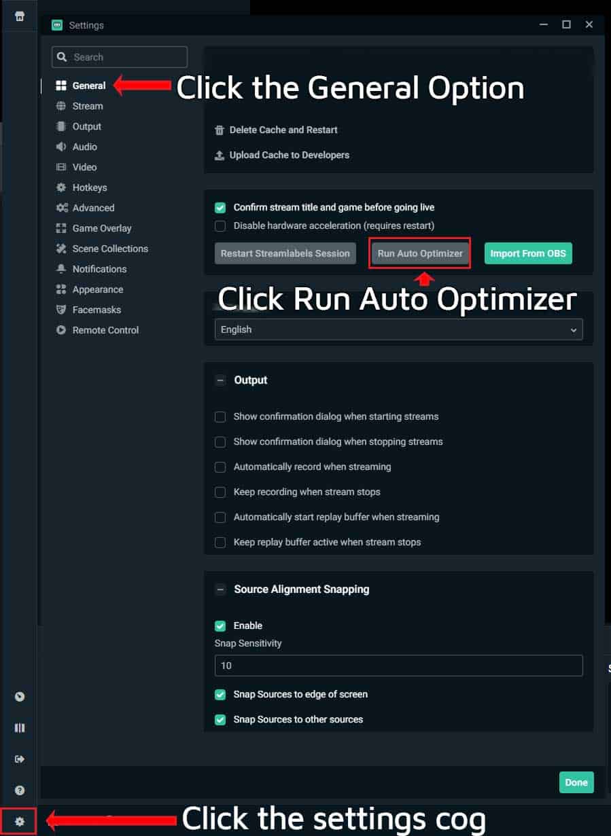Image resolution: width=611 pixels, height=836 pixels.
Task: Click the help question mark icon
Action: 20,790
